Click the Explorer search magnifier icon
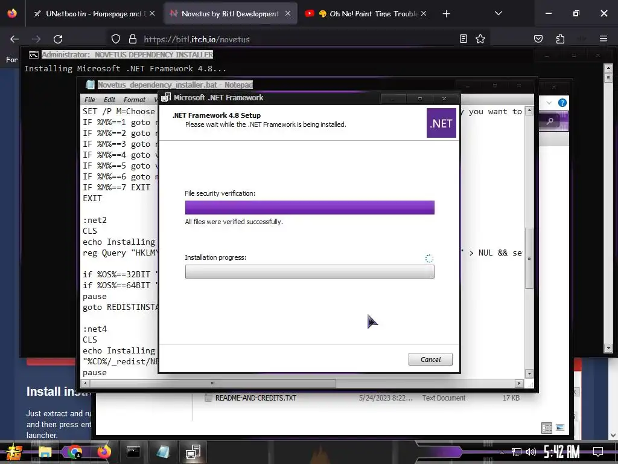This screenshot has height=464, width=618. click(550, 121)
